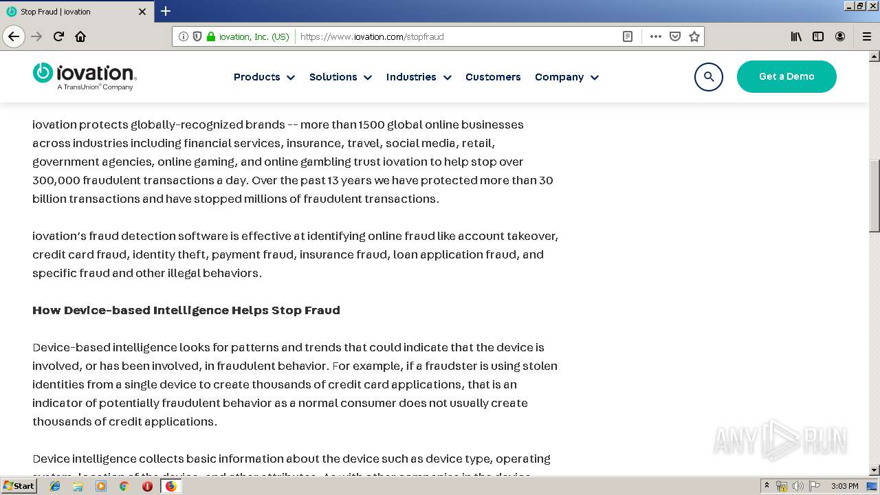Launch Chrome from the taskbar

(124, 486)
